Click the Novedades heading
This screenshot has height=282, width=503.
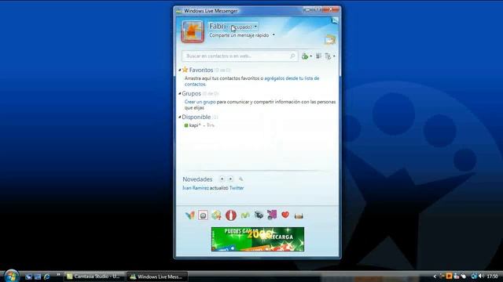(x=197, y=179)
